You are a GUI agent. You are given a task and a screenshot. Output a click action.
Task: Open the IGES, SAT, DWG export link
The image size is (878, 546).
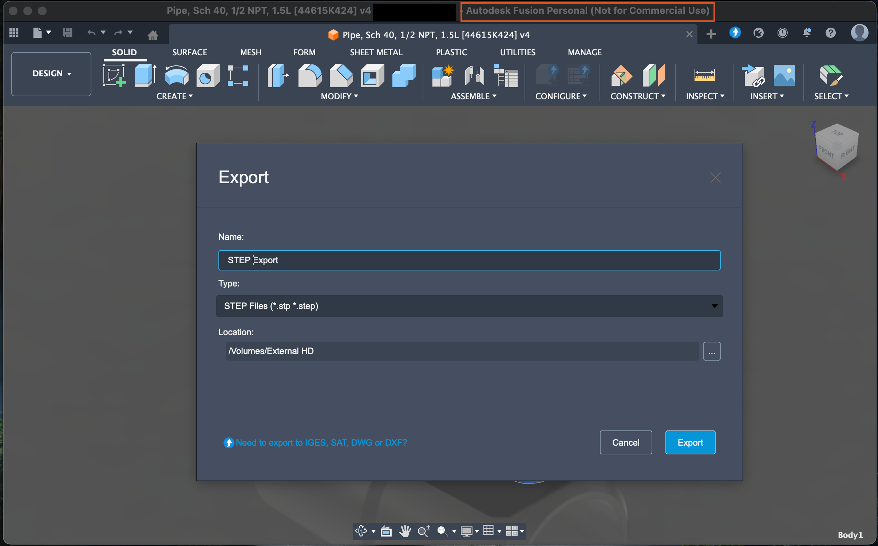click(321, 442)
